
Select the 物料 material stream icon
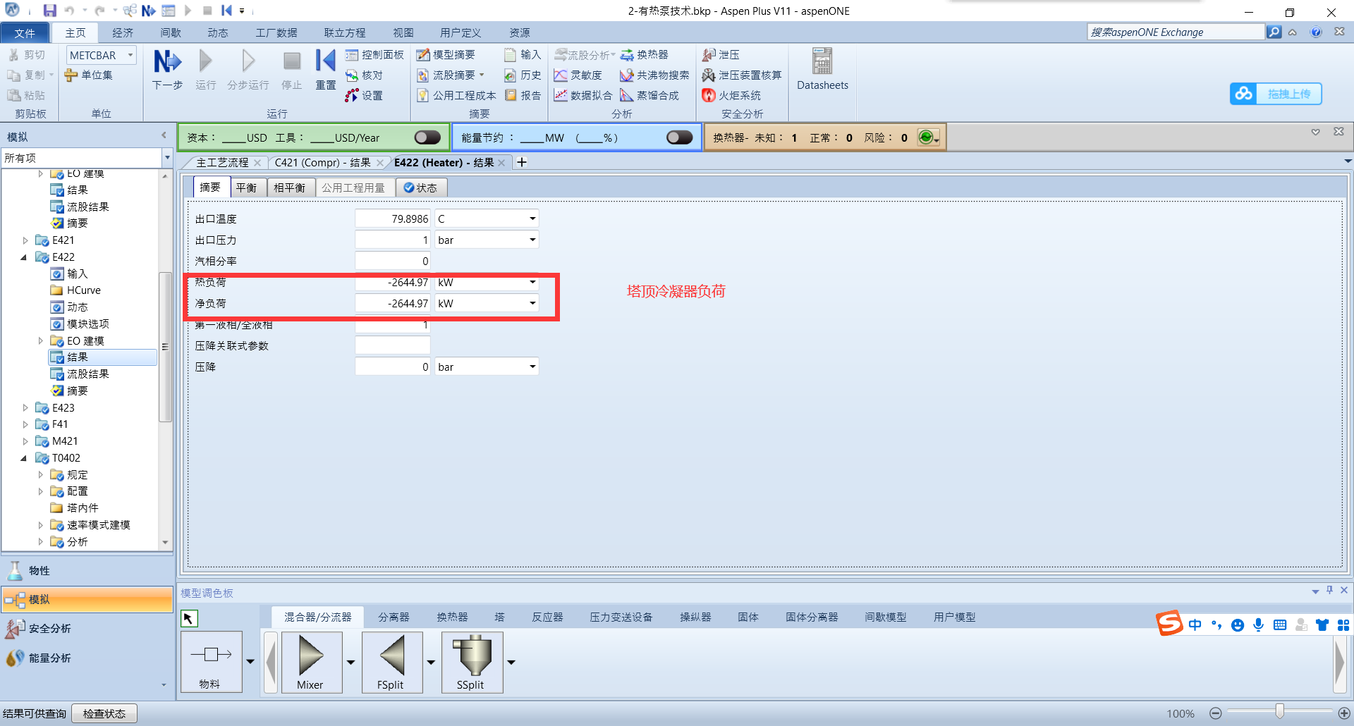pyautogui.click(x=211, y=662)
